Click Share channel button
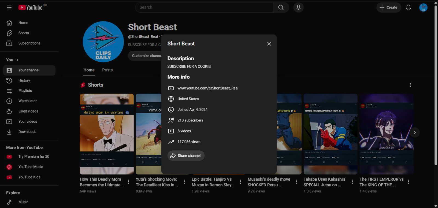 click(186, 156)
